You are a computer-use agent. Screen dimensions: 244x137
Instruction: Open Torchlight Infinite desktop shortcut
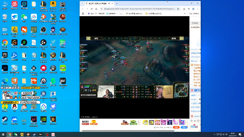[14, 32]
